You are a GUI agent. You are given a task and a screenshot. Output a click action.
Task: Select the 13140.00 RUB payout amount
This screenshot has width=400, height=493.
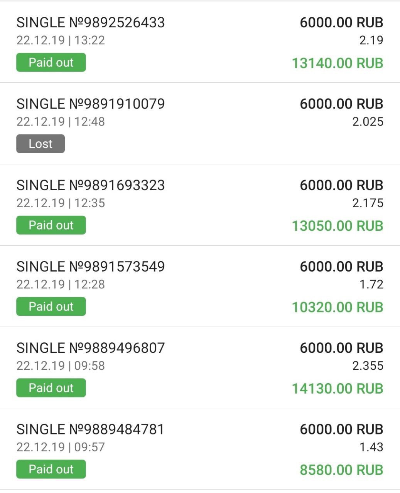338,63
